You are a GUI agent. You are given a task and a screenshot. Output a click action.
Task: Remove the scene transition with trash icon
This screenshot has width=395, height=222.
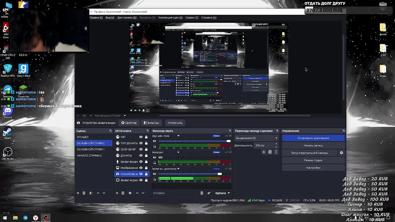(x=270, y=152)
